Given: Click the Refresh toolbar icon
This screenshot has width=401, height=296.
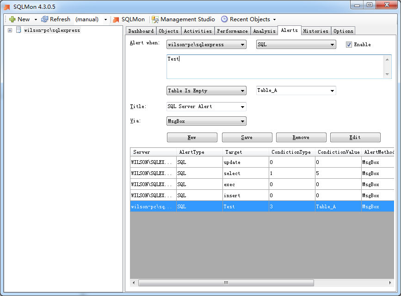Looking at the screenshot, I should pos(45,19).
